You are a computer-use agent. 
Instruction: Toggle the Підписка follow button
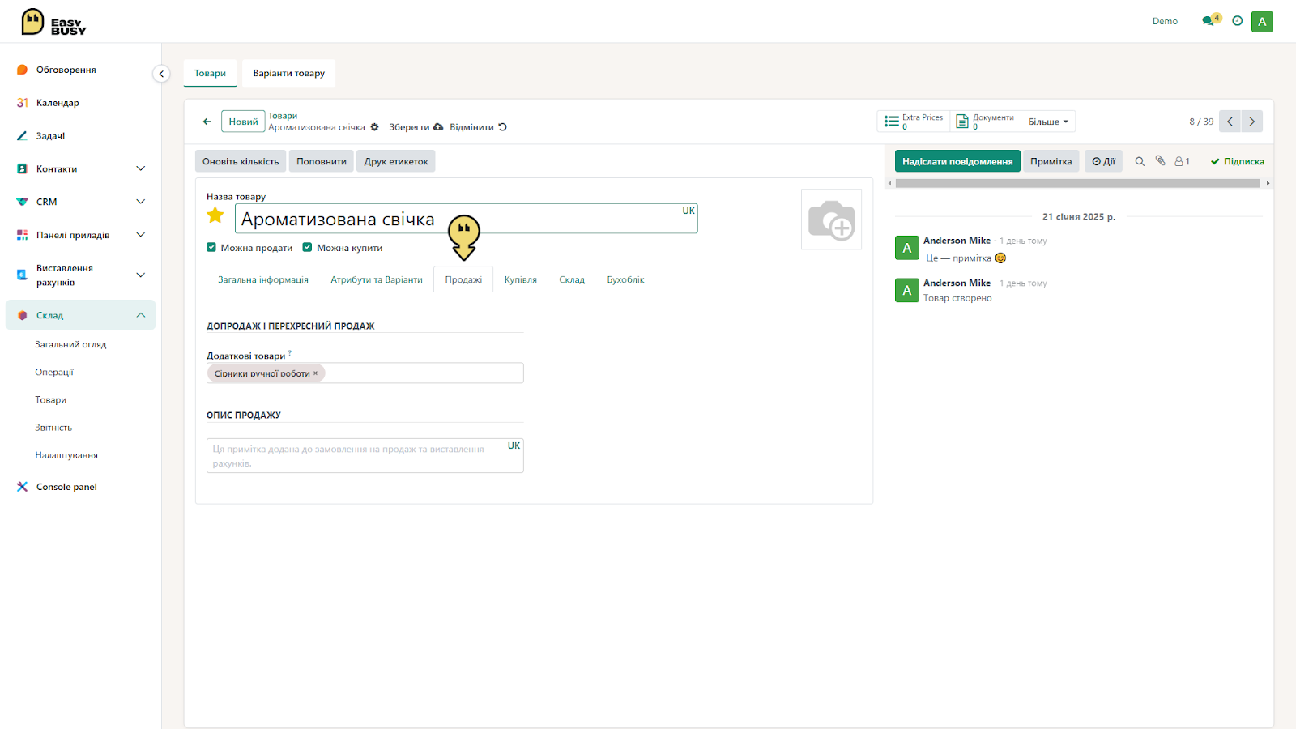tap(1237, 161)
